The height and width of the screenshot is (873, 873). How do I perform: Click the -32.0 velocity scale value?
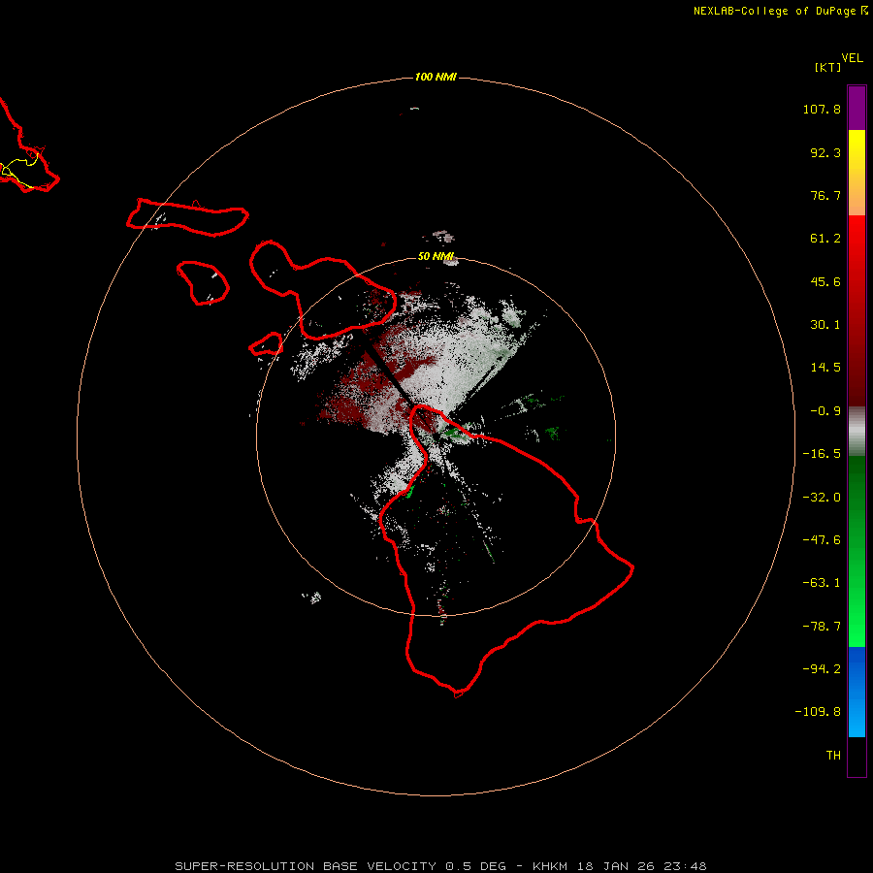pyautogui.click(x=822, y=498)
